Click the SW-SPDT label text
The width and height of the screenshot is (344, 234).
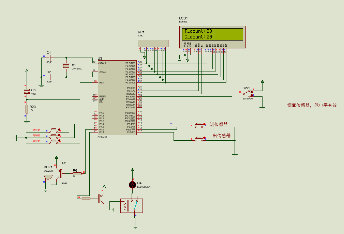coord(248,98)
